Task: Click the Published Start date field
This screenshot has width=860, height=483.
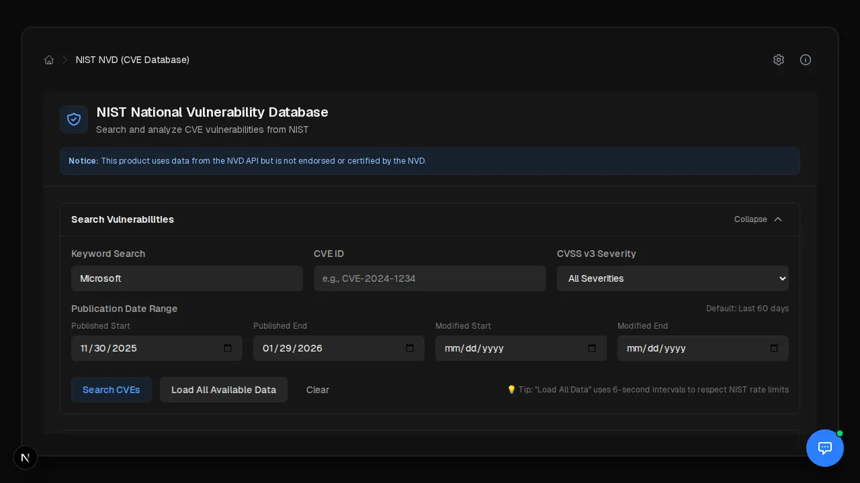Action: [x=157, y=348]
